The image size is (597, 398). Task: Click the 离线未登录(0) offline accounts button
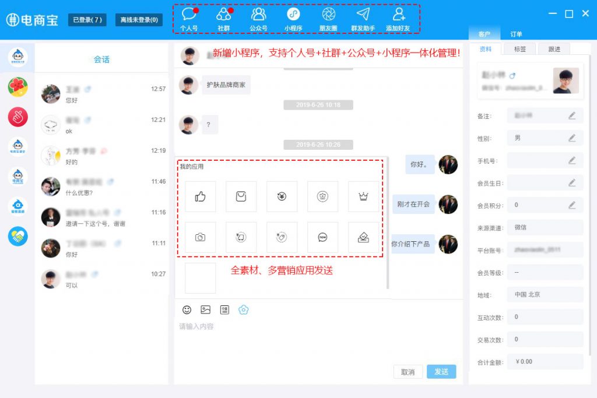pyautogui.click(x=139, y=20)
